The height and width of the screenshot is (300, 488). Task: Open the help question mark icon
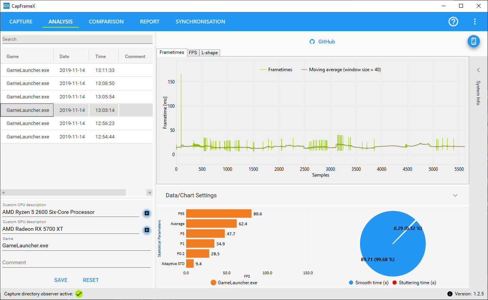pos(453,22)
